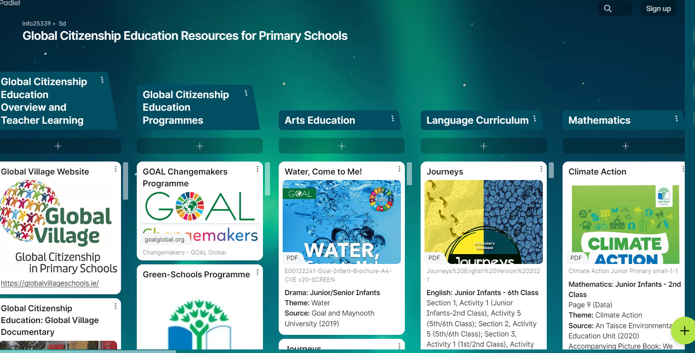Click the Sign up button
This screenshot has width=695, height=353.
tap(658, 8)
